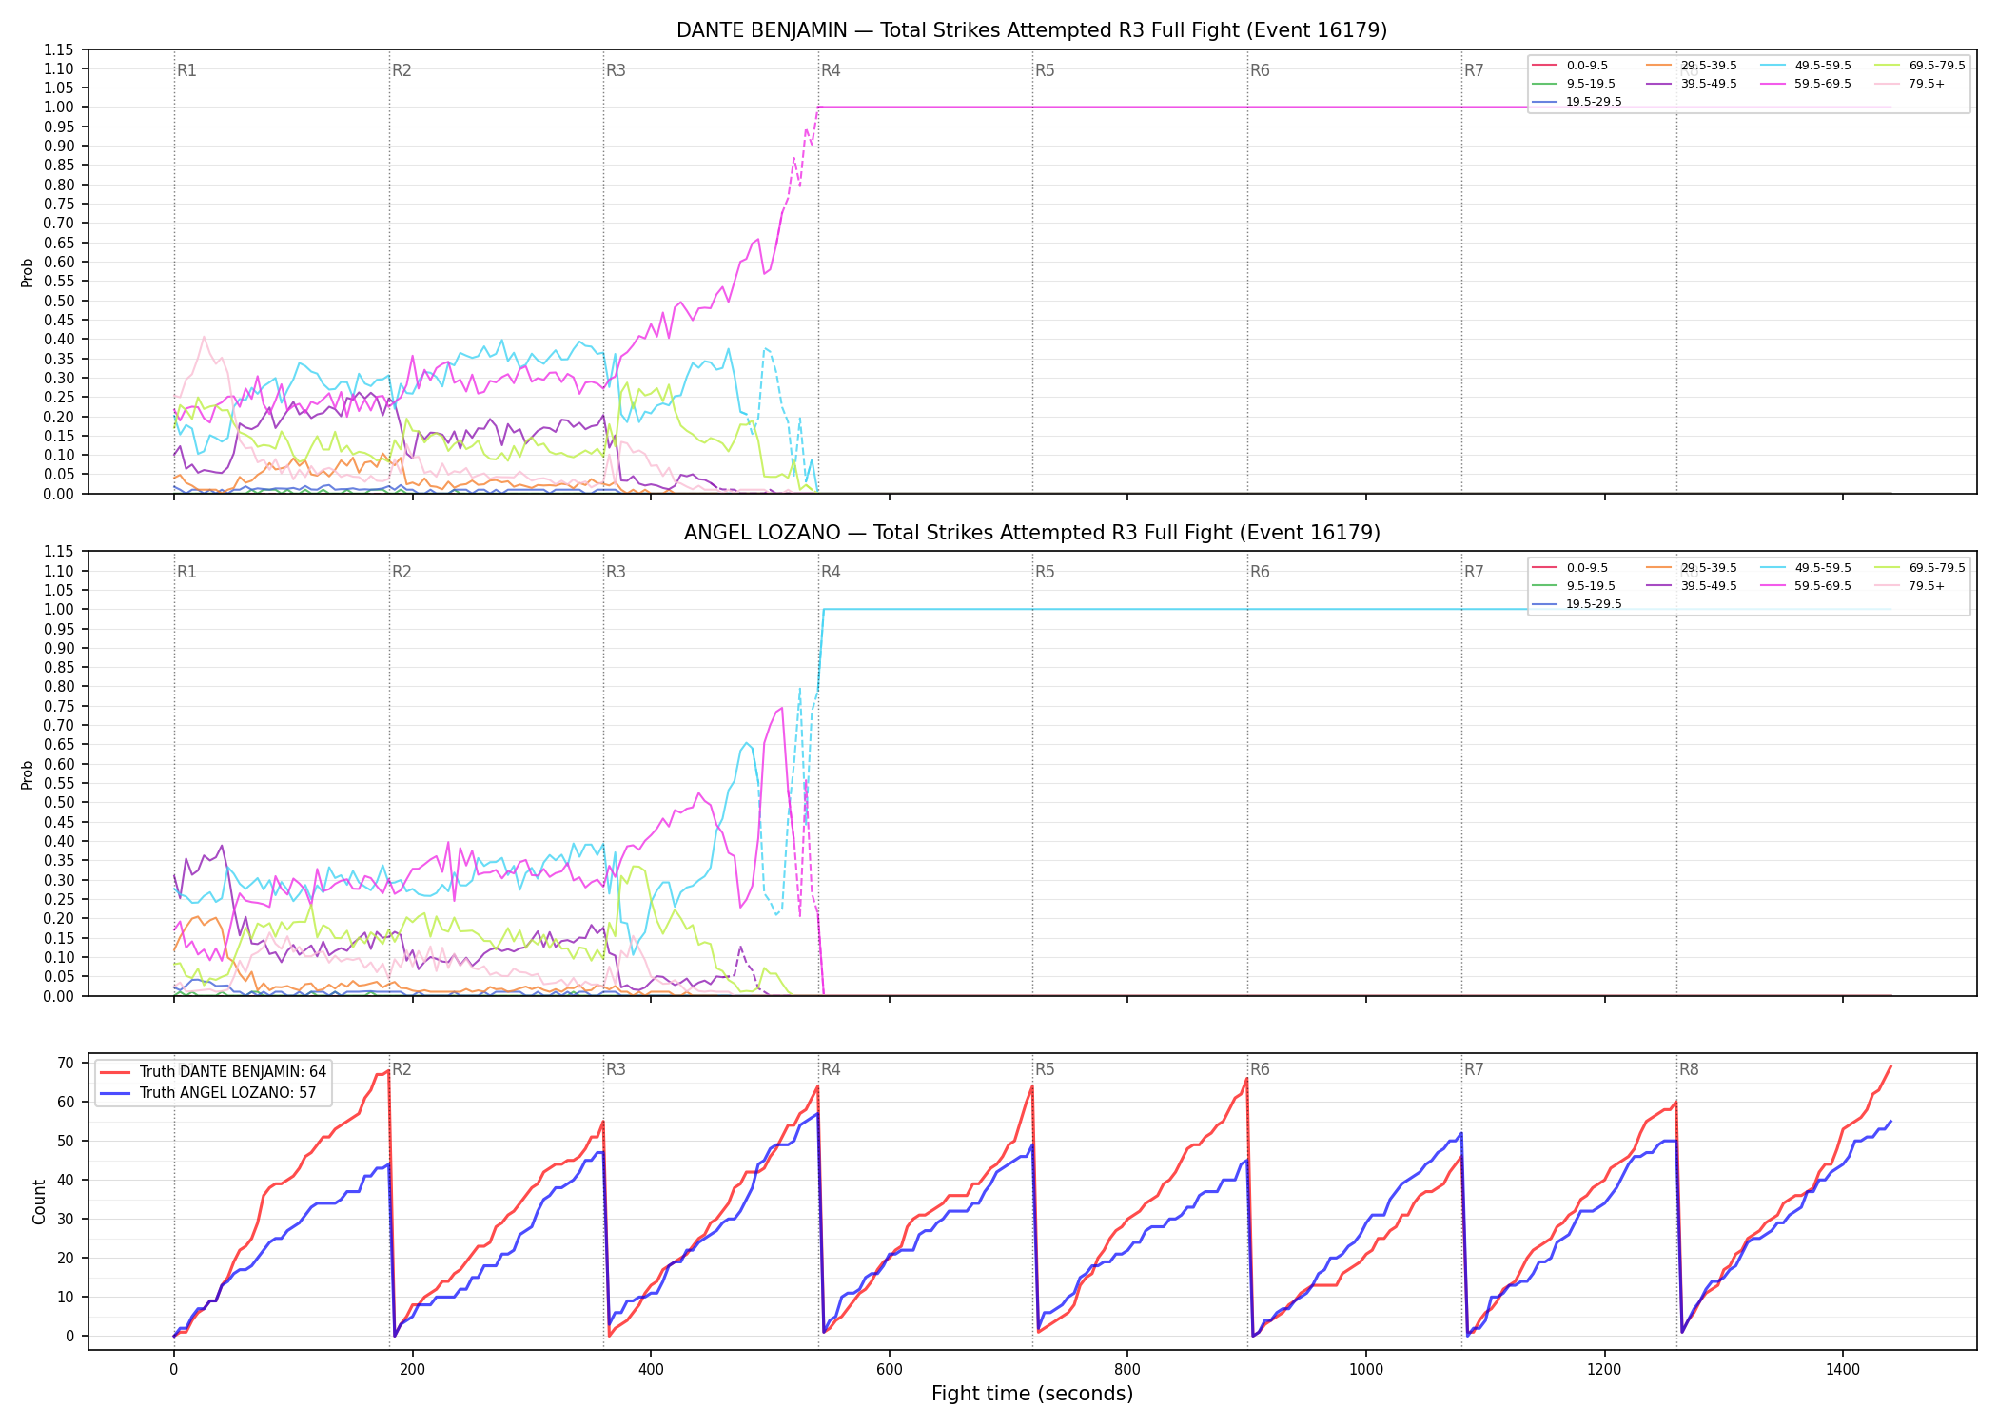Select '49.5-59.5' legend entry in Angel Lozano chart
1998x1427 pixels.
pos(1806,568)
